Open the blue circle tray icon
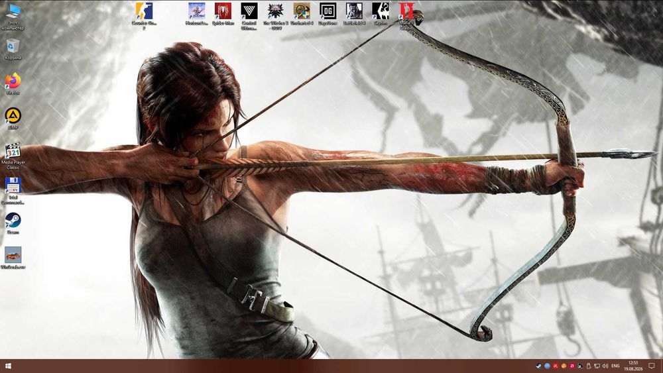Image resolution: width=663 pixels, height=373 pixels. [x=547, y=366]
